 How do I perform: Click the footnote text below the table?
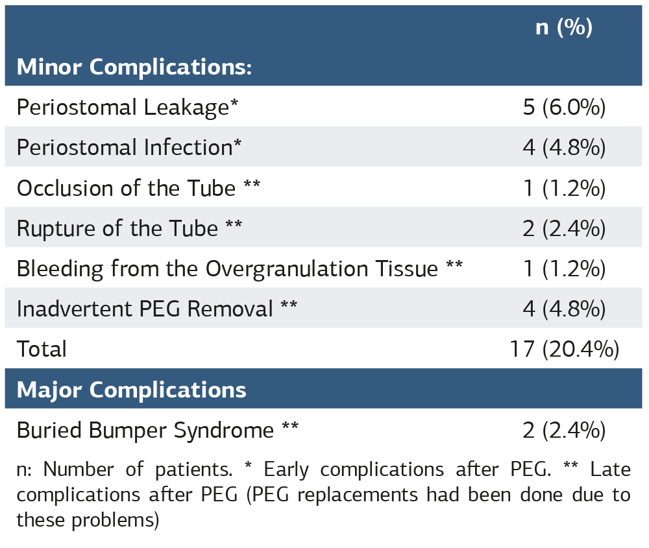click(x=323, y=495)
